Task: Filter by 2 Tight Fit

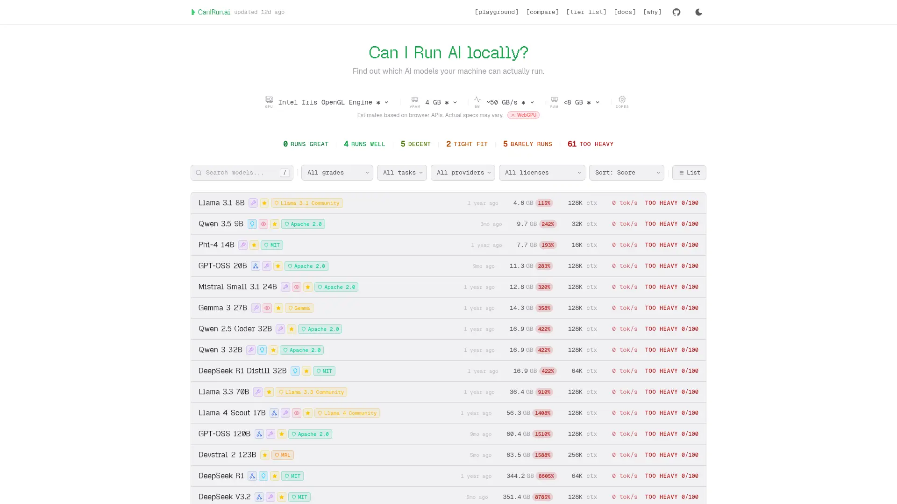Action: 467,144
